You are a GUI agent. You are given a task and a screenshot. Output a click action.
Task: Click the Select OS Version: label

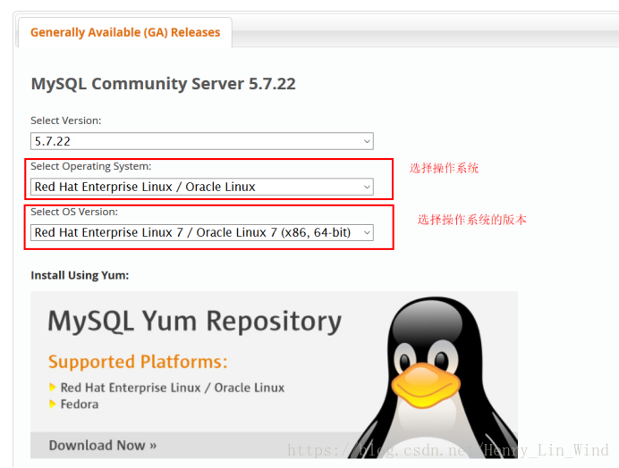tap(74, 212)
